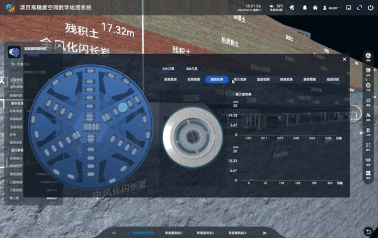Viewport: 378px width, 238px height.
Task: Click the previous arrow in bottom machine bar
Action: 114,233
